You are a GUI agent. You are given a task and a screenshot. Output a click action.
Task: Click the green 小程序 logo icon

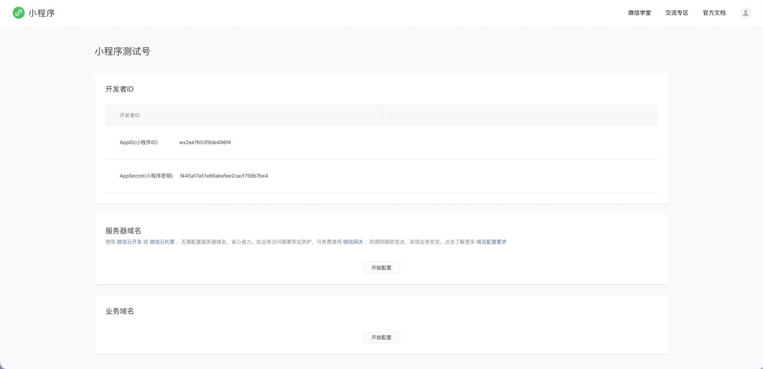(x=19, y=13)
